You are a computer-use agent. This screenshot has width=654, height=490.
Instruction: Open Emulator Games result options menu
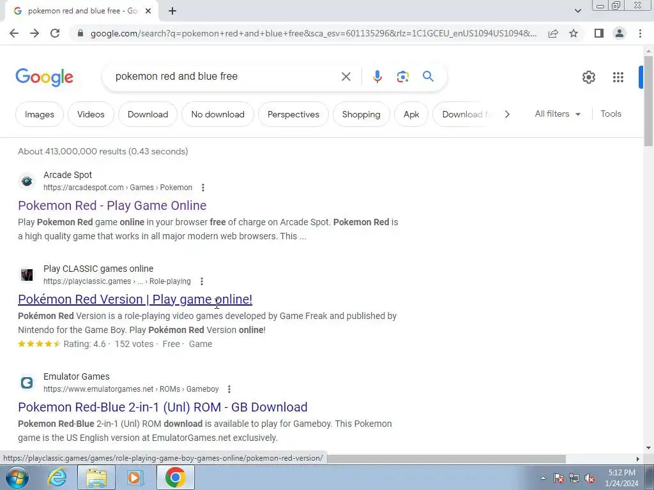[229, 389]
